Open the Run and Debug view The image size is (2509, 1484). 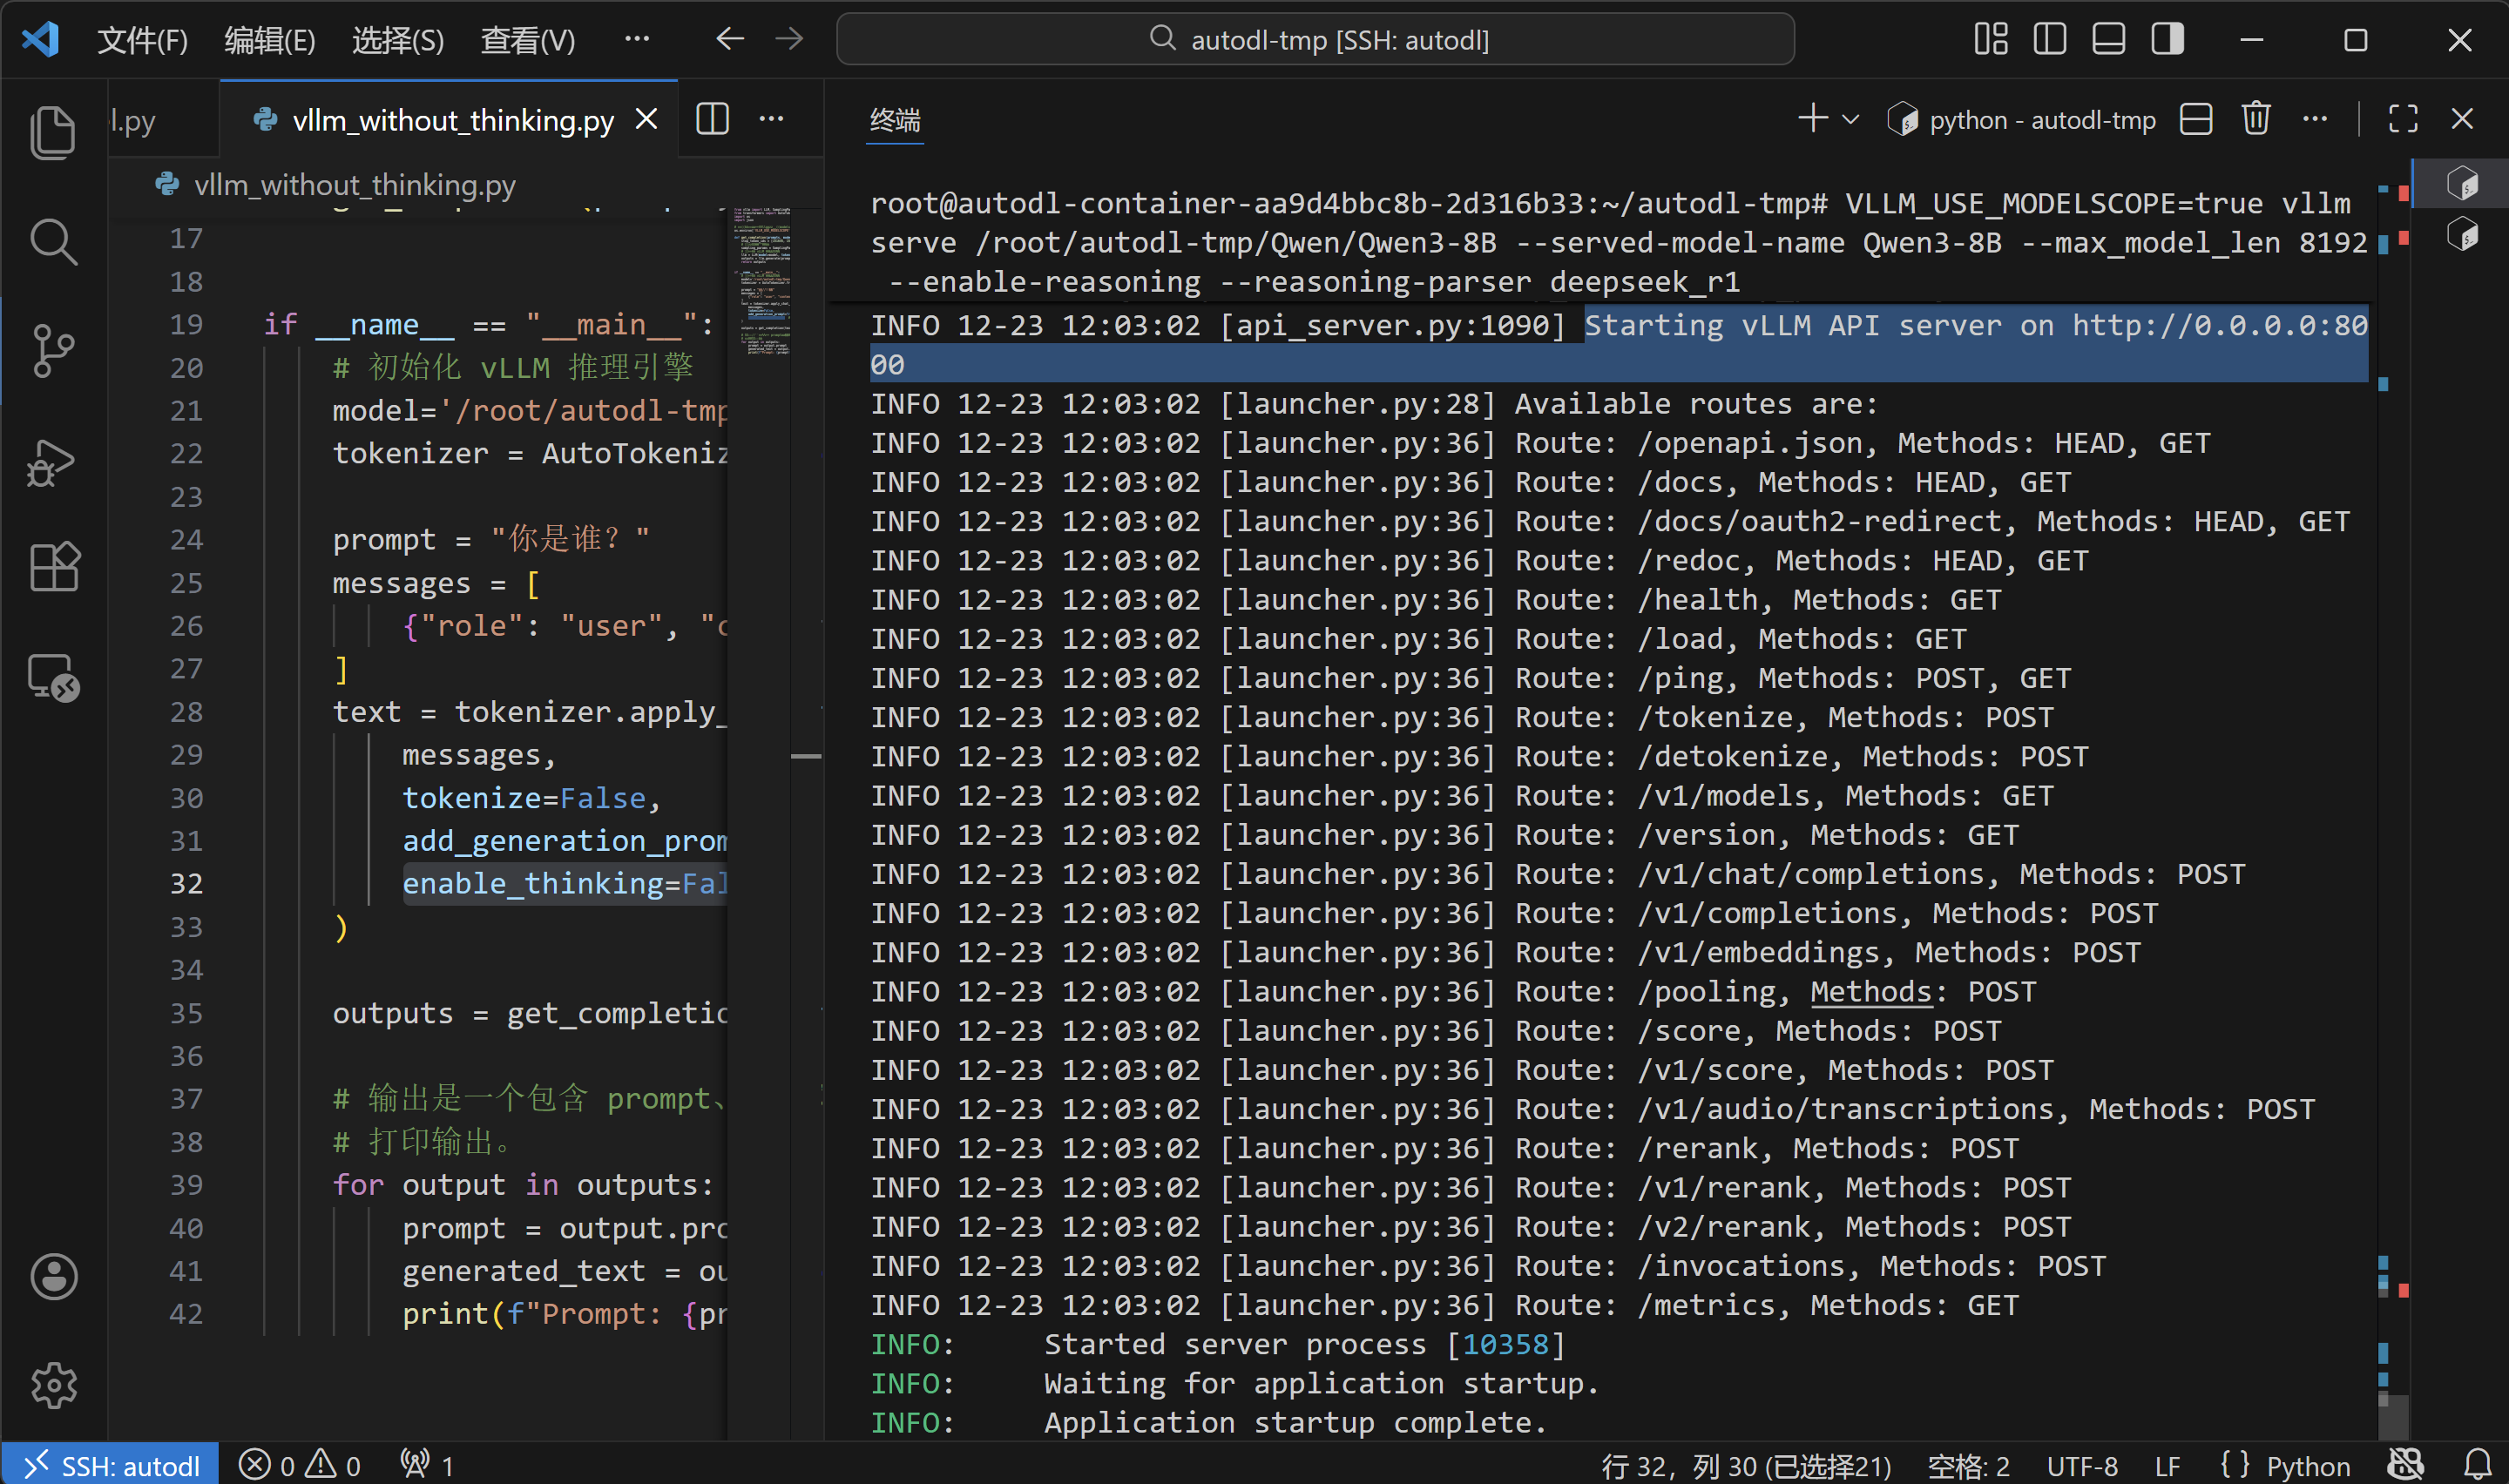pyautogui.click(x=52, y=462)
